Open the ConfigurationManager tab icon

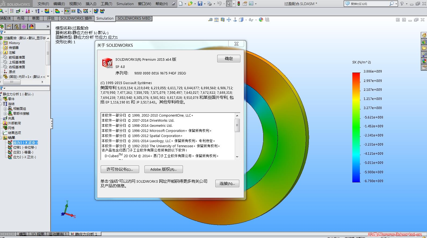point(16,27)
